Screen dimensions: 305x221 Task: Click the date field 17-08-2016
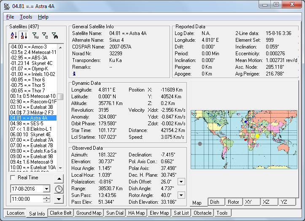click(x=27, y=189)
